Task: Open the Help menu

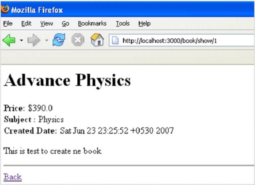Action: pyautogui.click(x=144, y=23)
